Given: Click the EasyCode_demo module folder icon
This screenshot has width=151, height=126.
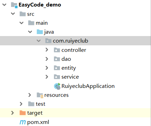Looking at the screenshot, I should pos(14,5).
